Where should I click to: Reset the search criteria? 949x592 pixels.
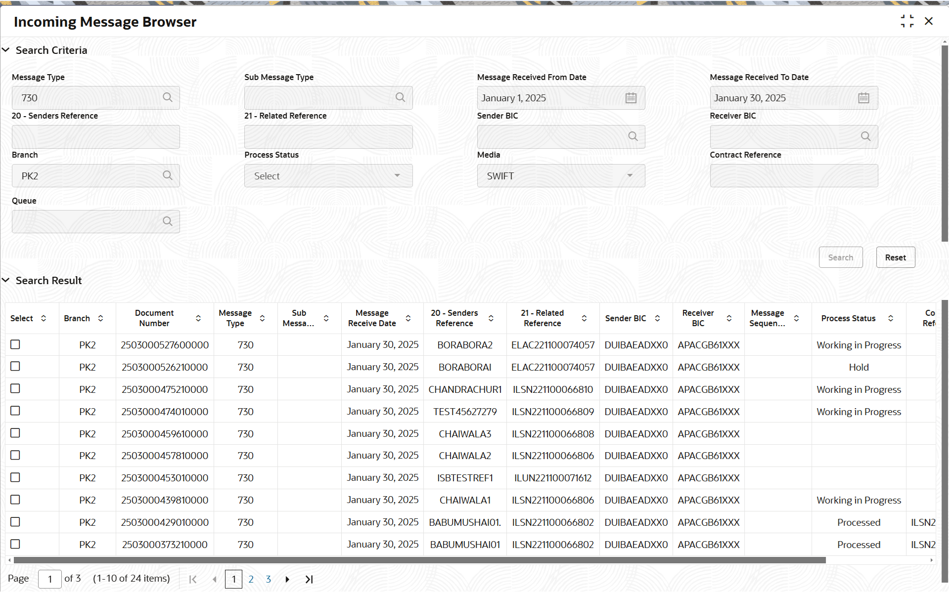[x=896, y=257]
